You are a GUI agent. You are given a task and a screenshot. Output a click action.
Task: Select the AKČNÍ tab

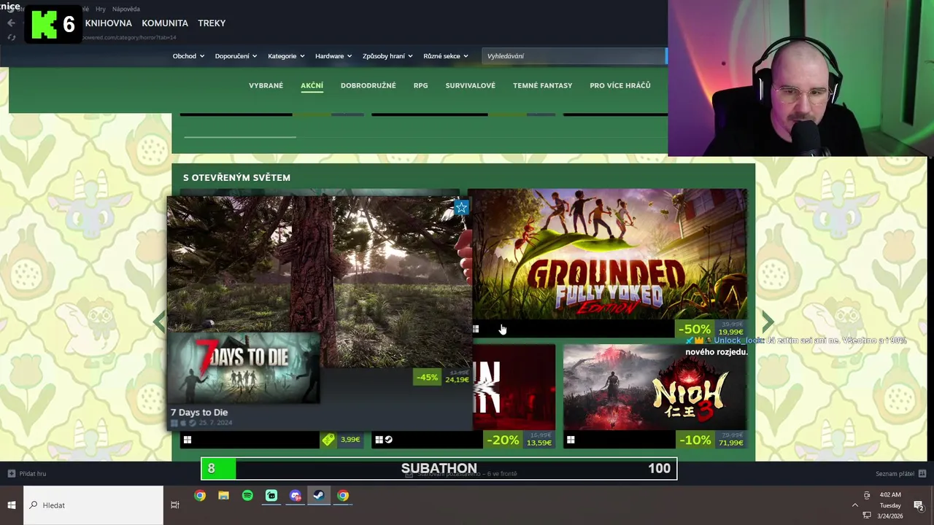(312, 85)
